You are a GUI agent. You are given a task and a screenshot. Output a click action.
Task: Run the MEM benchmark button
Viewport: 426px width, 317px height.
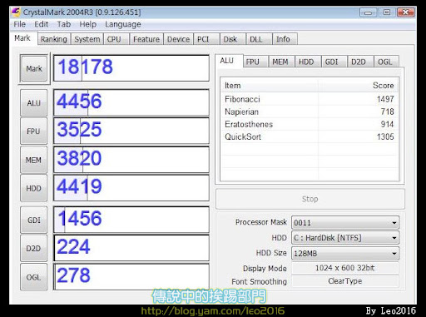(x=34, y=160)
